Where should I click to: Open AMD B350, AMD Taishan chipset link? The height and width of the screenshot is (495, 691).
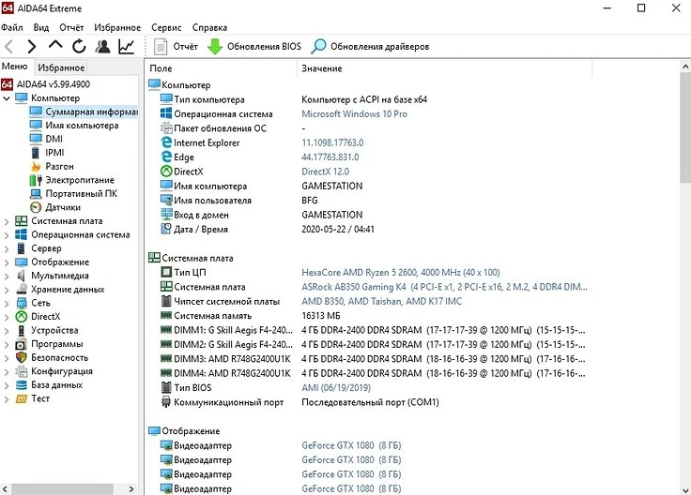click(x=381, y=301)
